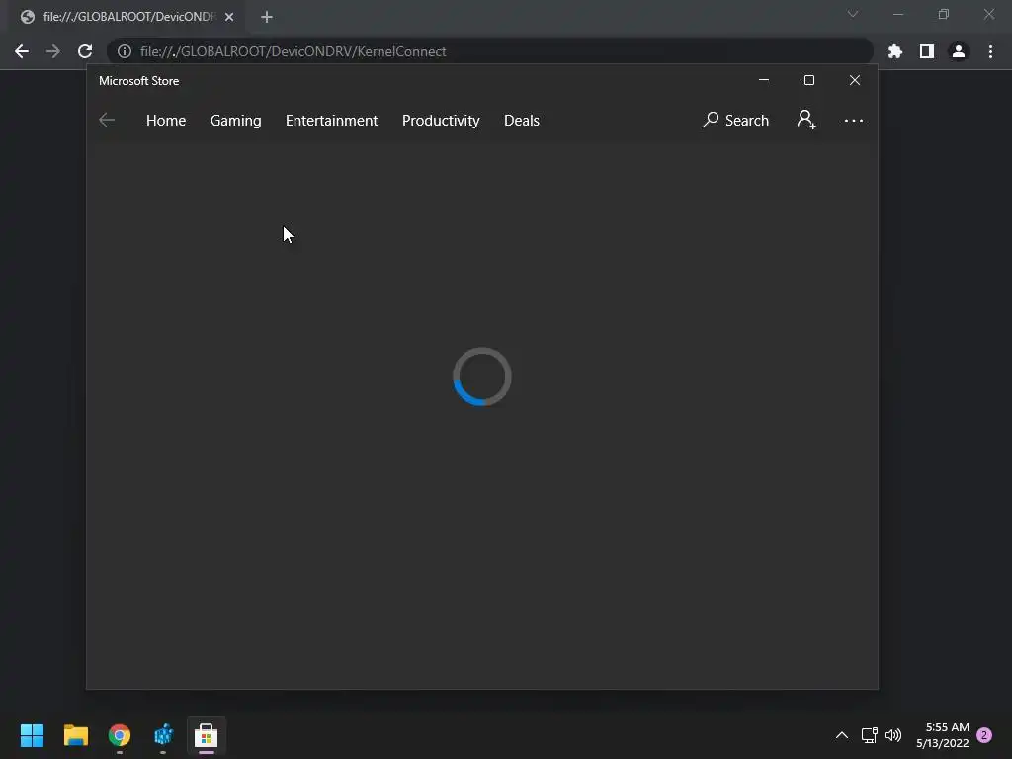Open the Chrome three-dot menu
This screenshot has width=1012, height=759.
point(990,51)
